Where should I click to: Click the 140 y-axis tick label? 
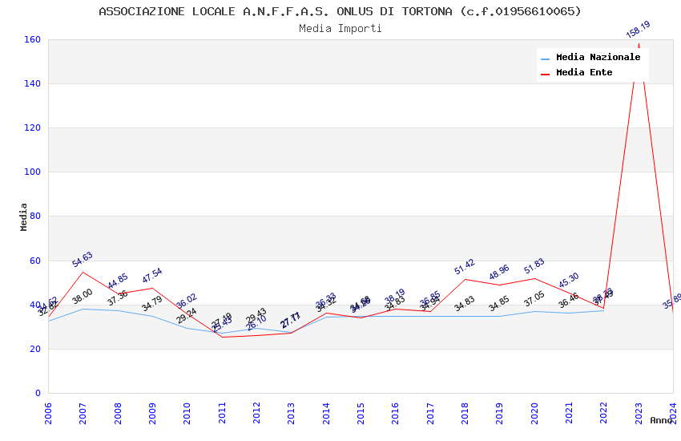[32, 83]
